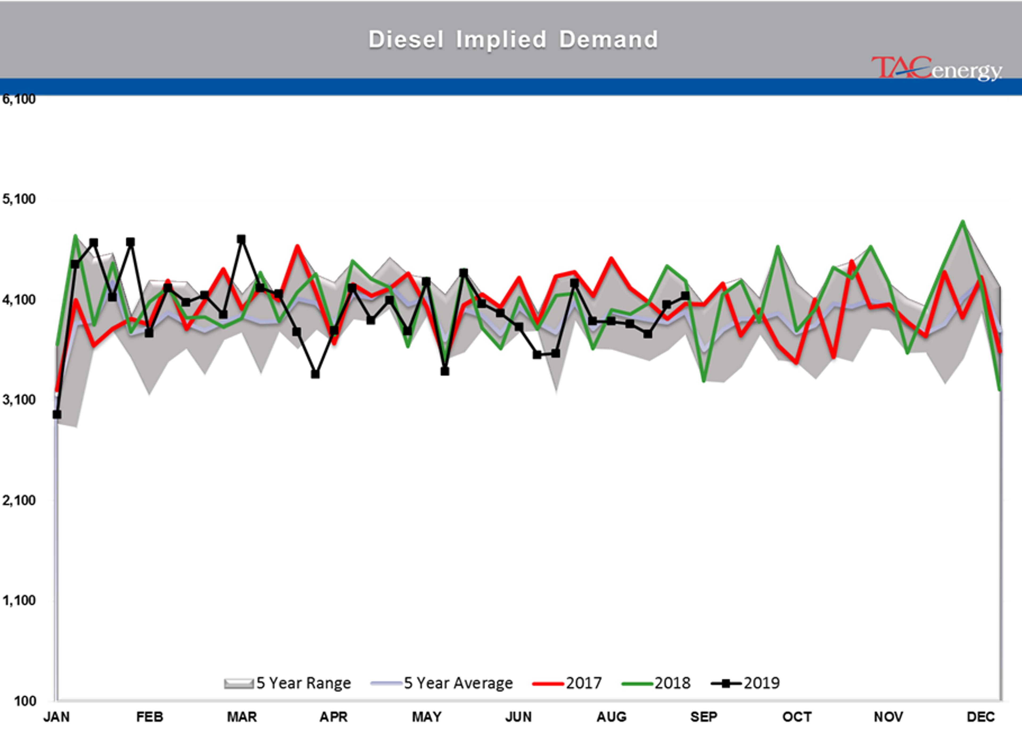Click the AUG x-axis label
Image resolution: width=1022 pixels, height=743 pixels.
point(612,717)
